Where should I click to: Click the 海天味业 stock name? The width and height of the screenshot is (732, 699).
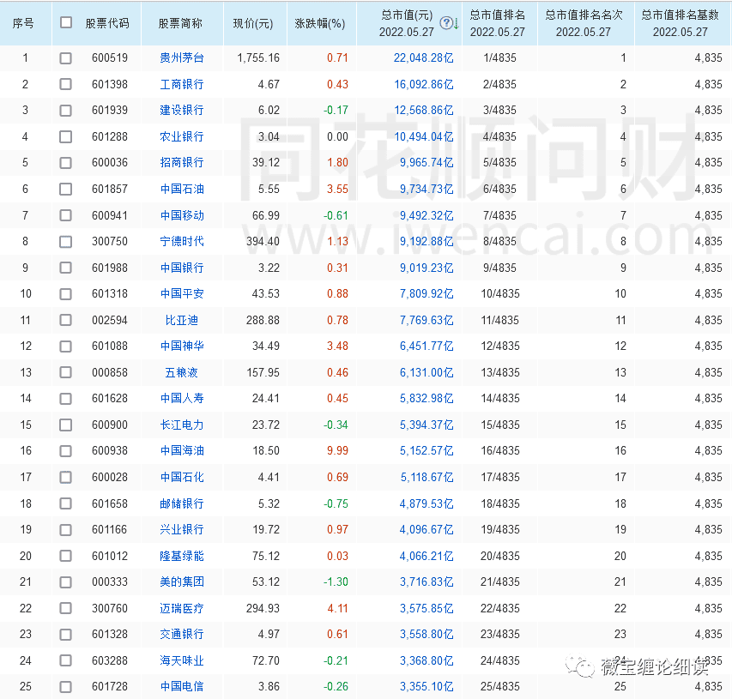pos(182,660)
